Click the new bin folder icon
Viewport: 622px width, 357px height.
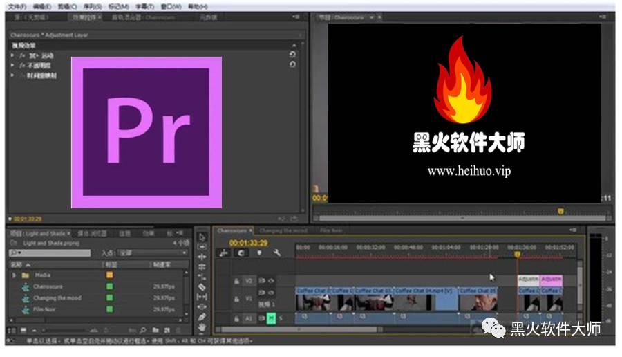pyautogui.click(x=155, y=330)
